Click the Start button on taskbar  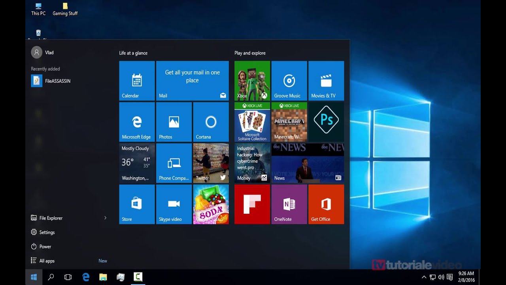34,277
